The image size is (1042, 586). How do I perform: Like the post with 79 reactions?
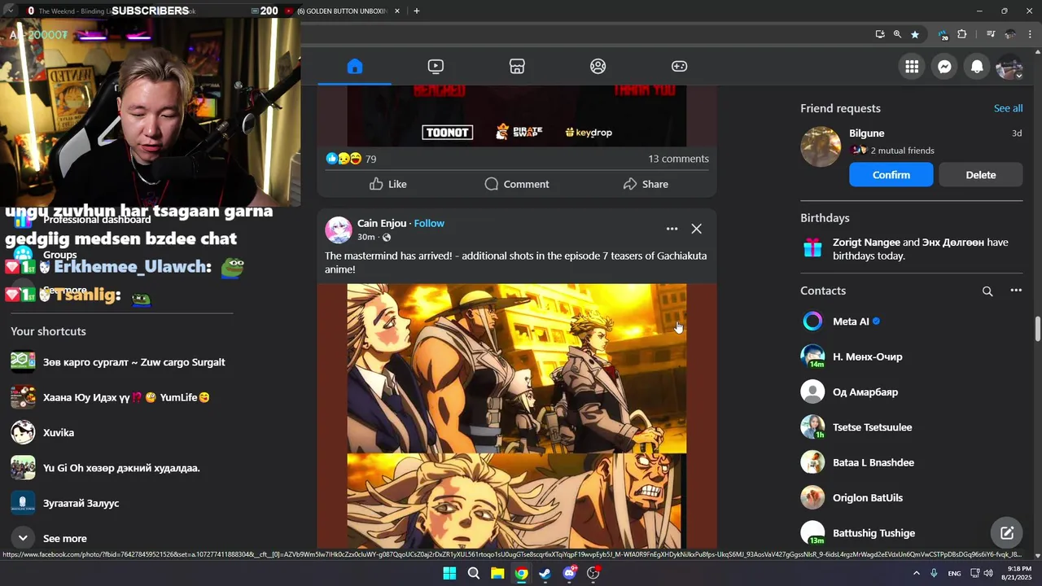387,184
